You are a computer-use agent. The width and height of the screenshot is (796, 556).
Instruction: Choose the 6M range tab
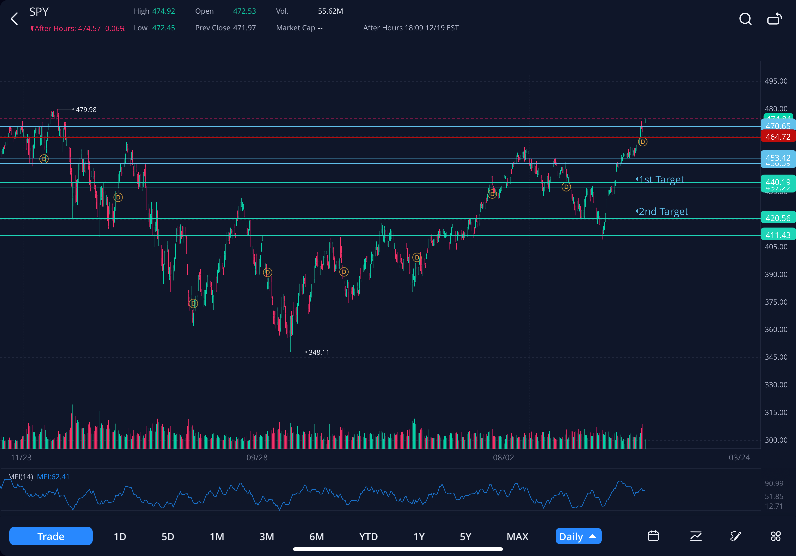[x=317, y=537]
